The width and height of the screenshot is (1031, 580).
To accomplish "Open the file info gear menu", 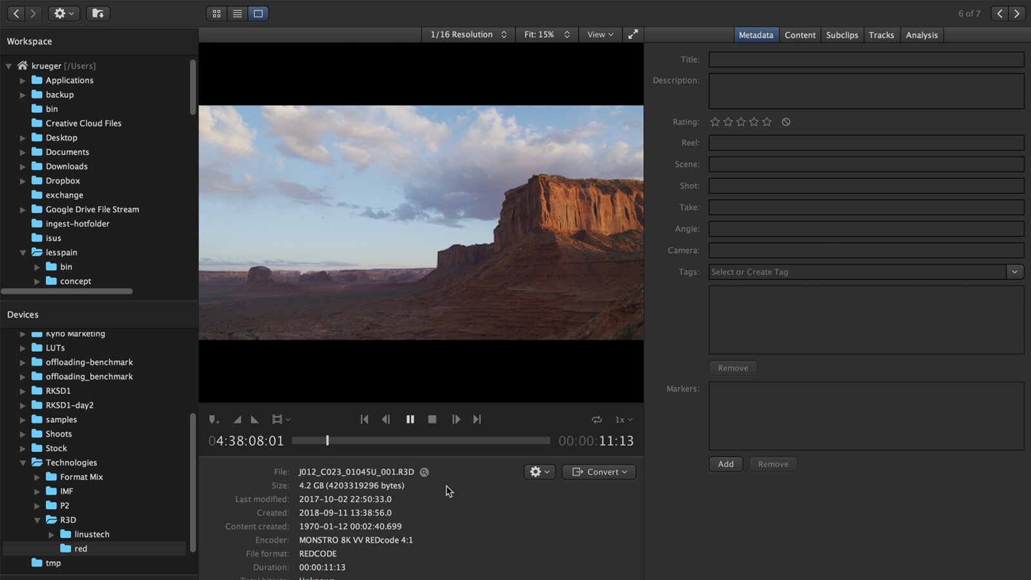I will (x=539, y=472).
